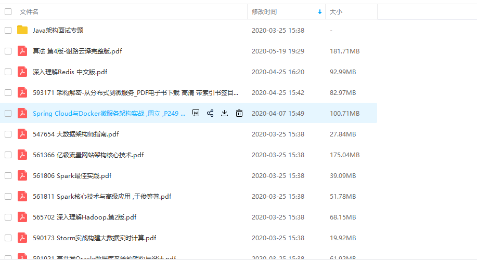The width and height of the screenshot is (477, 261).
Task: Check the 561366 亿级流量网站 checkbox
Action: coord(8,155)
